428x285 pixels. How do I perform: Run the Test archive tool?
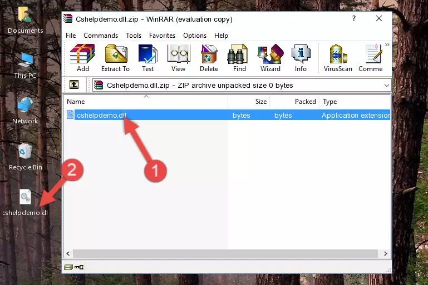click(x=147, y=58)
